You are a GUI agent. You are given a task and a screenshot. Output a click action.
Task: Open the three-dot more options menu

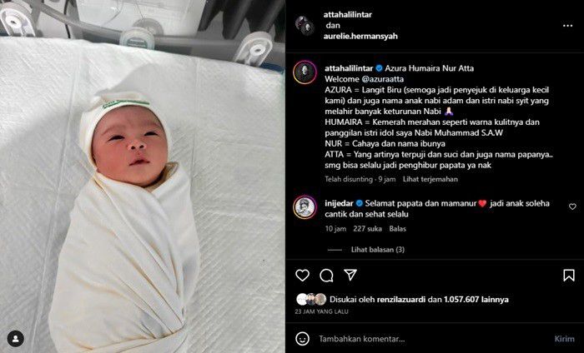(x=567, y=26)
